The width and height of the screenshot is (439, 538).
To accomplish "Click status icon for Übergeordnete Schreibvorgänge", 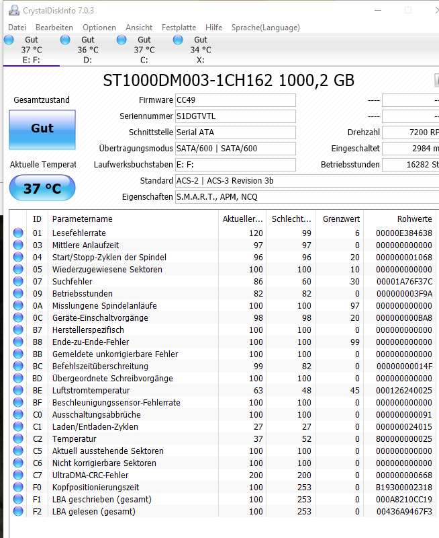I will coord(18,378).
